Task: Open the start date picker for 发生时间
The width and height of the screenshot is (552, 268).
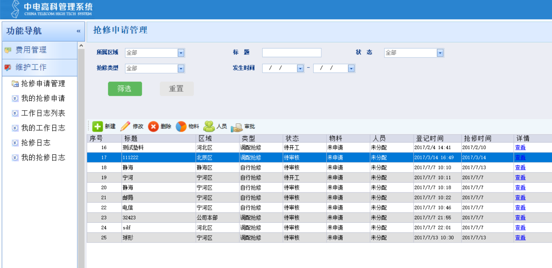Action: [x=300, y=69]
